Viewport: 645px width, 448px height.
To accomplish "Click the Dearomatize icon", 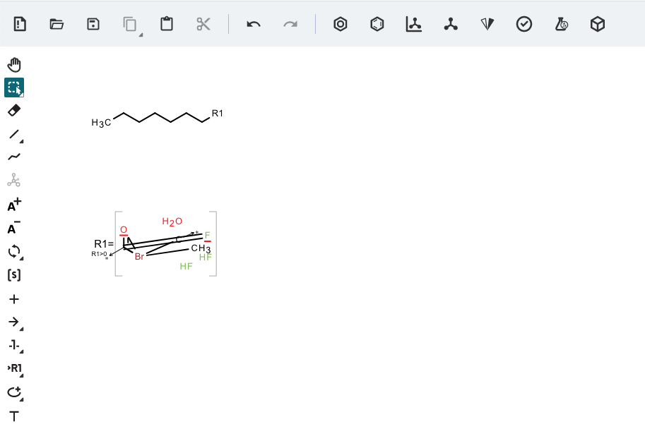I will click(377, 24).
